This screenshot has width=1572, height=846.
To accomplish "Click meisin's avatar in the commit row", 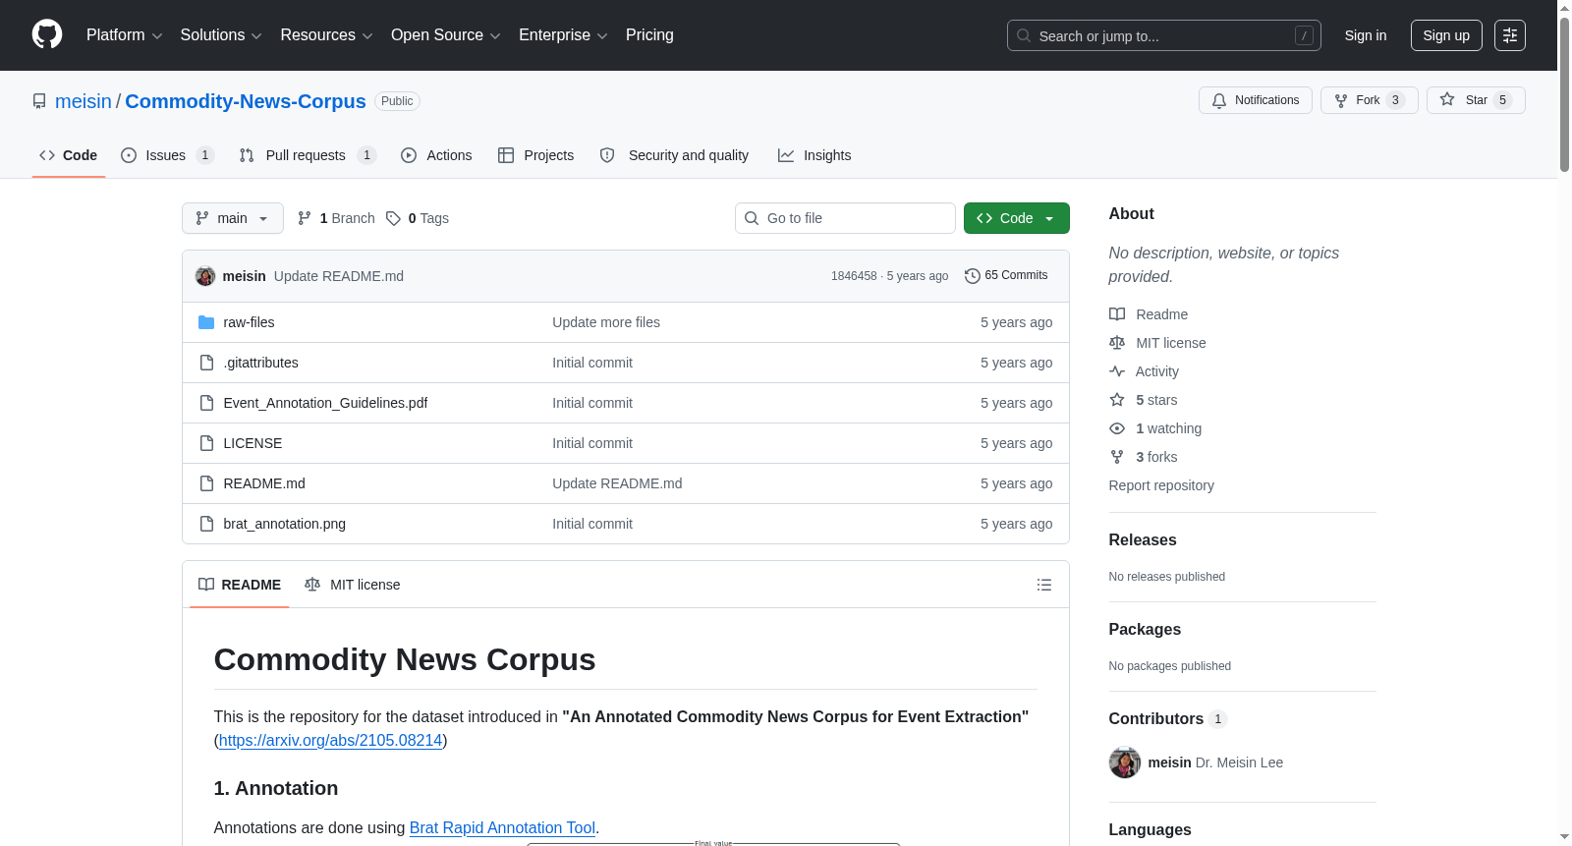I will click(x=205, y=276).
